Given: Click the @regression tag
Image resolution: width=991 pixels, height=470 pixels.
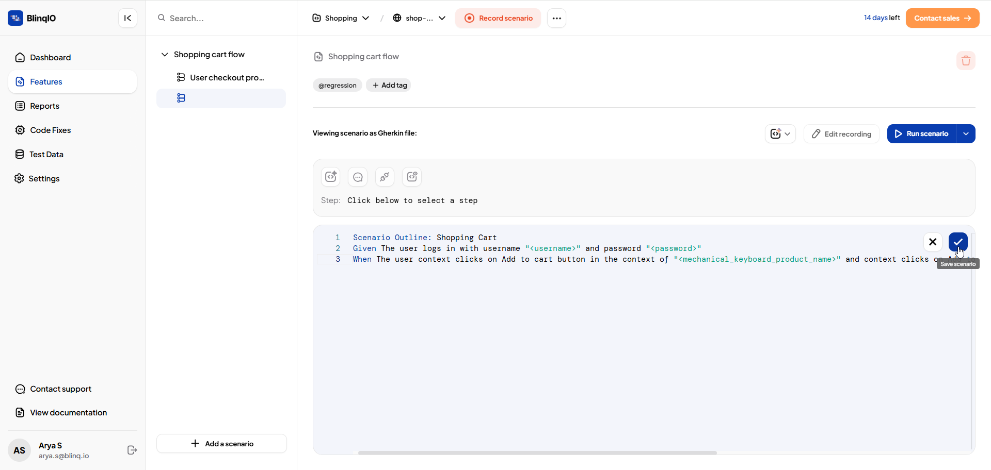Looking at the screenshot, I should pyautogui.click(x=338, y=86).
